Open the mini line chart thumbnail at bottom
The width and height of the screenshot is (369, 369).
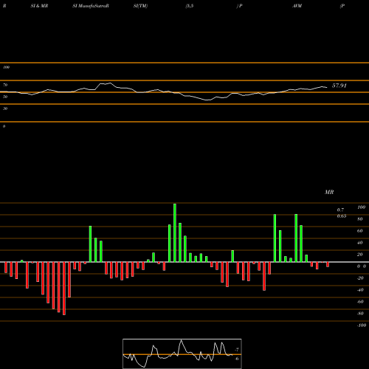click(x=182, y=354)
